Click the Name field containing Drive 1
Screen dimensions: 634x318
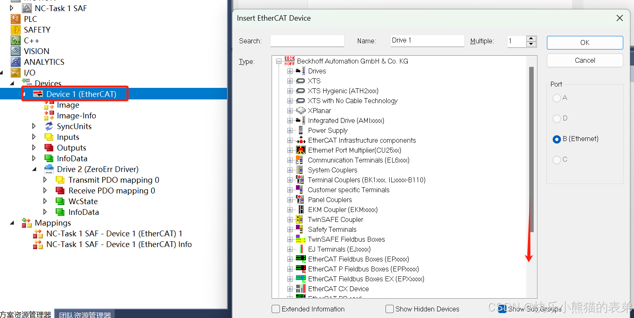point(427,41)
